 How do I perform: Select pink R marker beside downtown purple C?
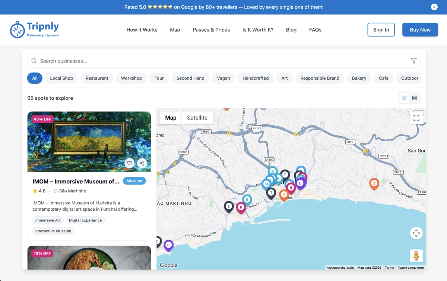coord(291,188)
